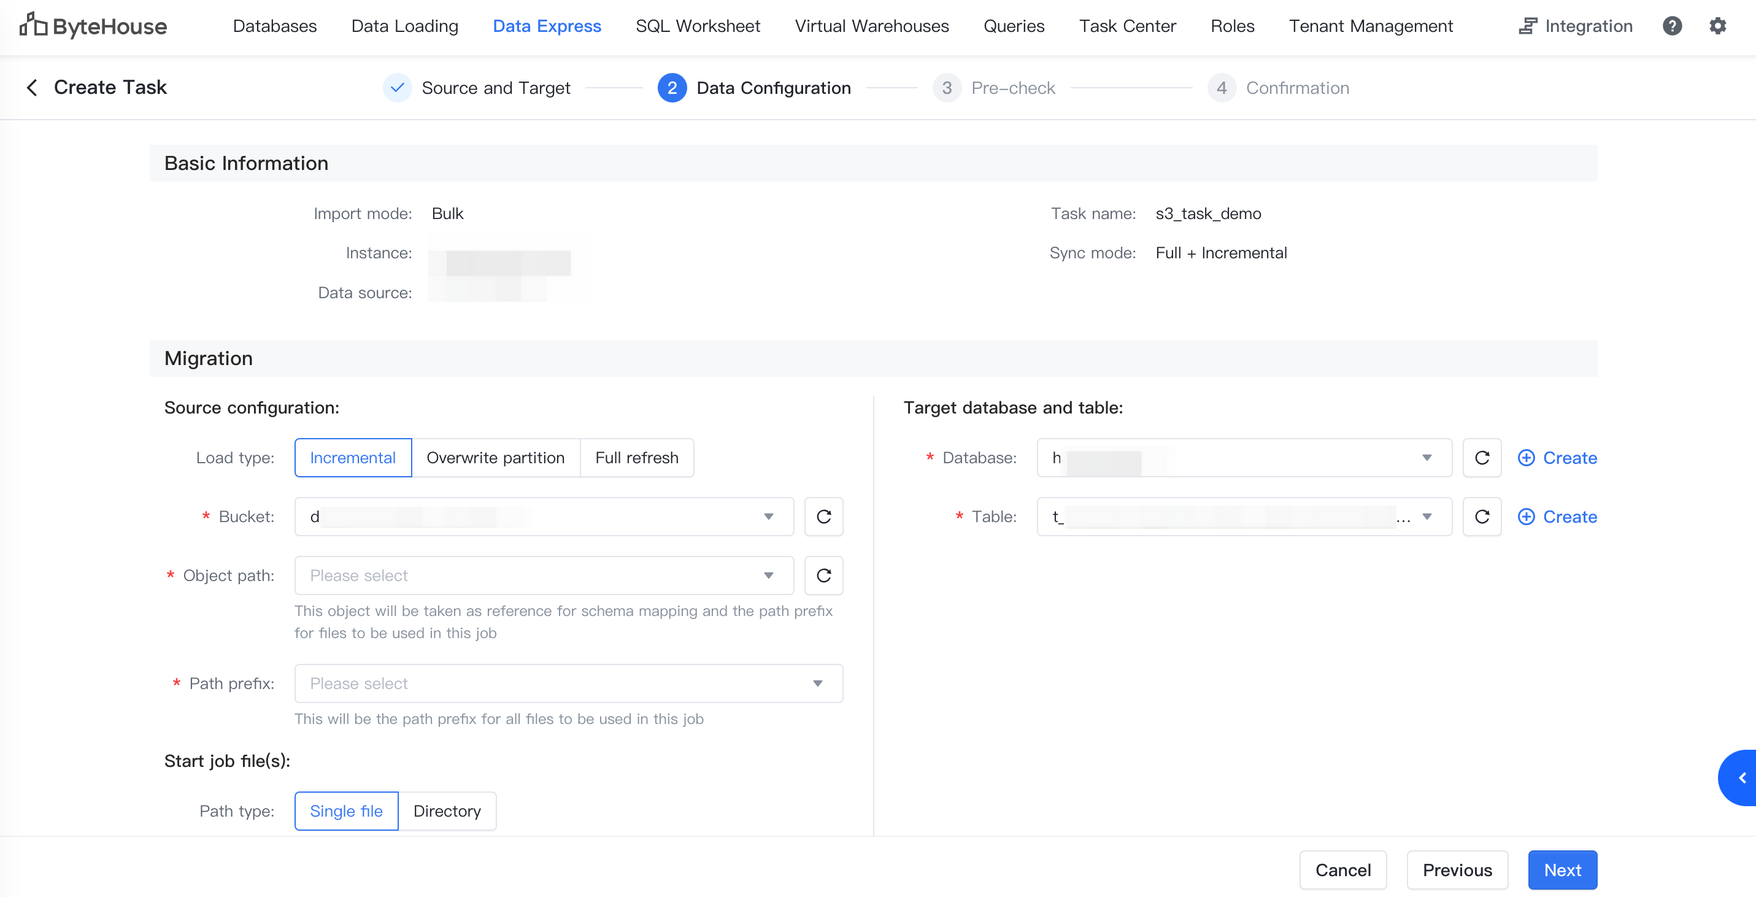Screen dimensions: 1756x897
Task: Refresh the Database list
Action: pos(1482,457)
